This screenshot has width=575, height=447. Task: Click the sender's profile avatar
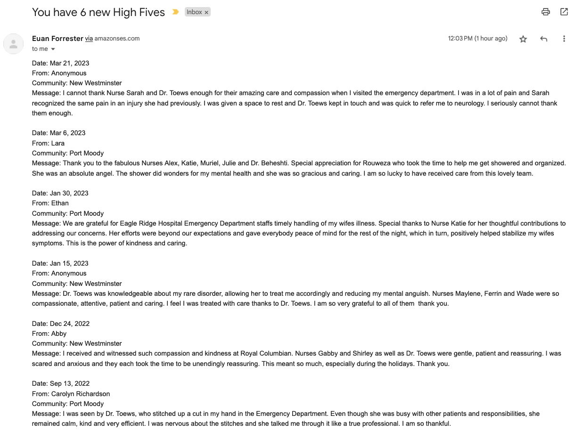click(x=13, y=44)
